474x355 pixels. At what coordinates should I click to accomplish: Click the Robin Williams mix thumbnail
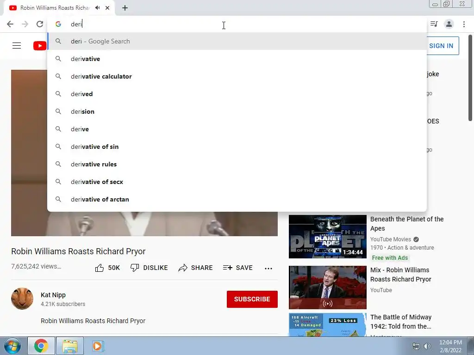point(327,288)
